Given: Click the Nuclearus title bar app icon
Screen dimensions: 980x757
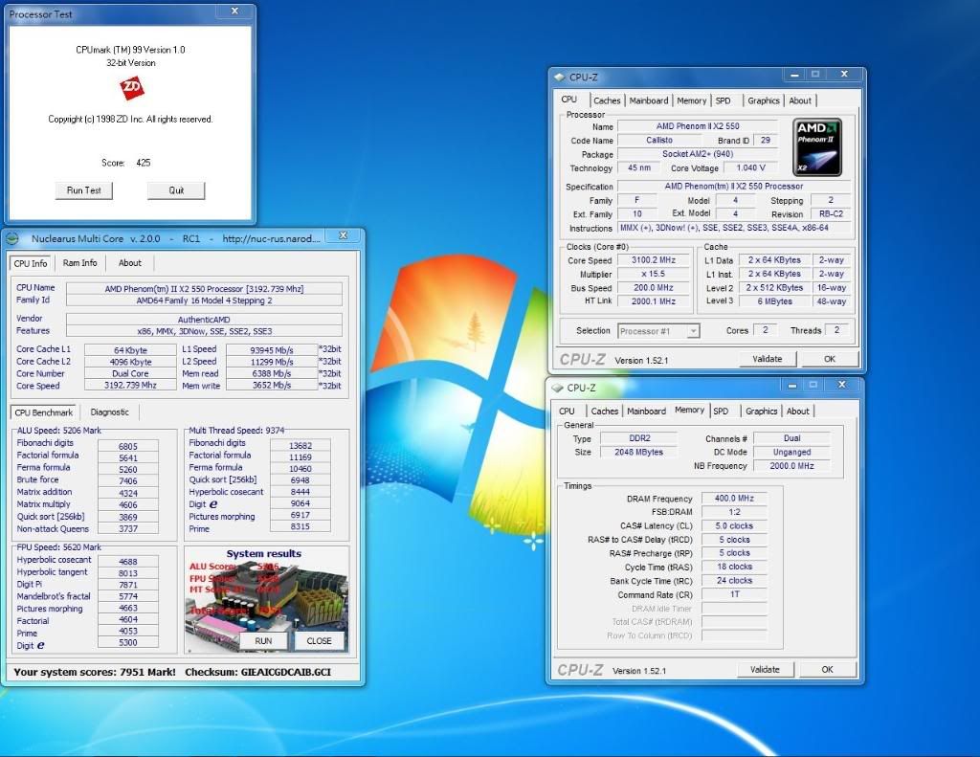Looking at the screenshot, I should click(11, 238).
